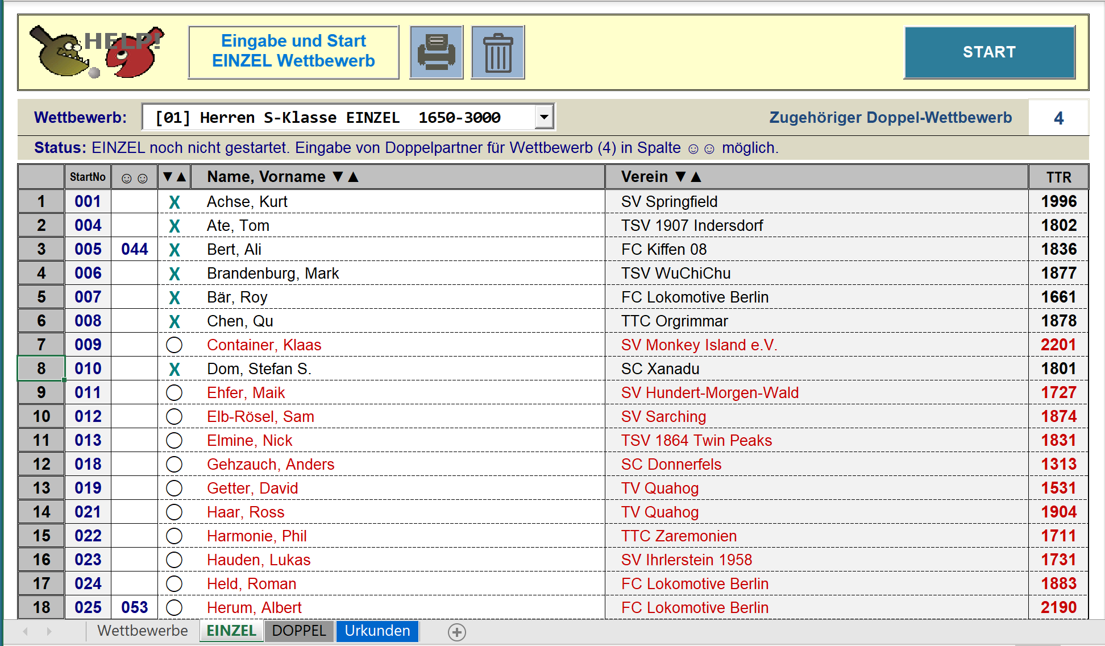
Task: Click the trash can delete icon
Action: coord(497,52)
